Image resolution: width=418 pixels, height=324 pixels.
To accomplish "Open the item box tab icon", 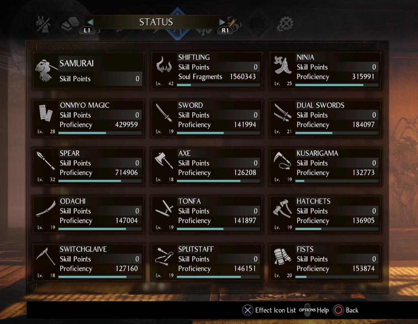I will click(x=70, y=24).
